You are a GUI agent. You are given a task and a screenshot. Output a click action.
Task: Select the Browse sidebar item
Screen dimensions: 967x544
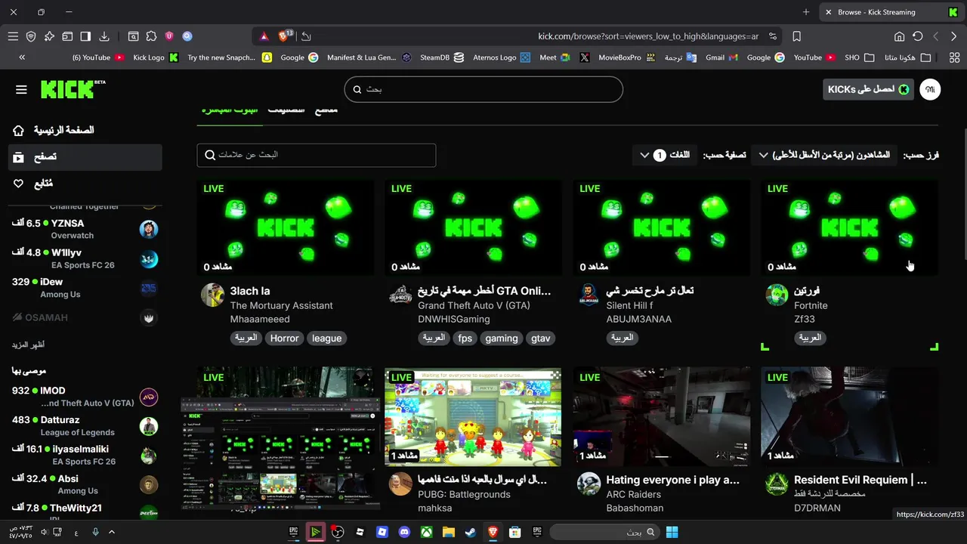(x=85, y=157)
